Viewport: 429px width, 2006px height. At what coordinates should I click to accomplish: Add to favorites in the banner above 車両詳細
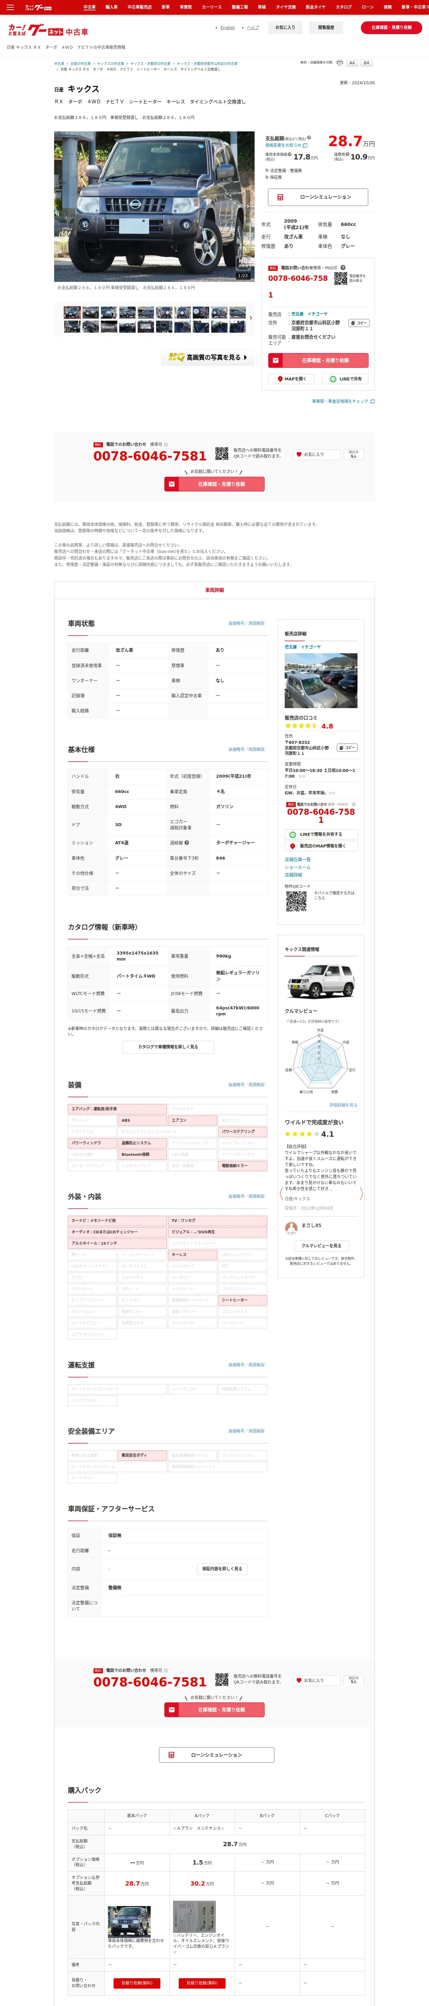click(x=316, y=455)
